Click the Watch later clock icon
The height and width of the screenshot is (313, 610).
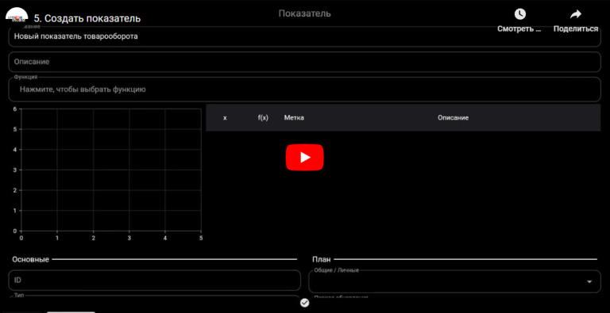pyautogui.click(x=519, y=14)
